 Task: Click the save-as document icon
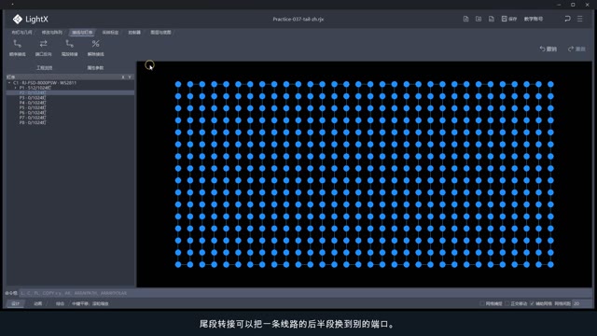tap(492, 19)
